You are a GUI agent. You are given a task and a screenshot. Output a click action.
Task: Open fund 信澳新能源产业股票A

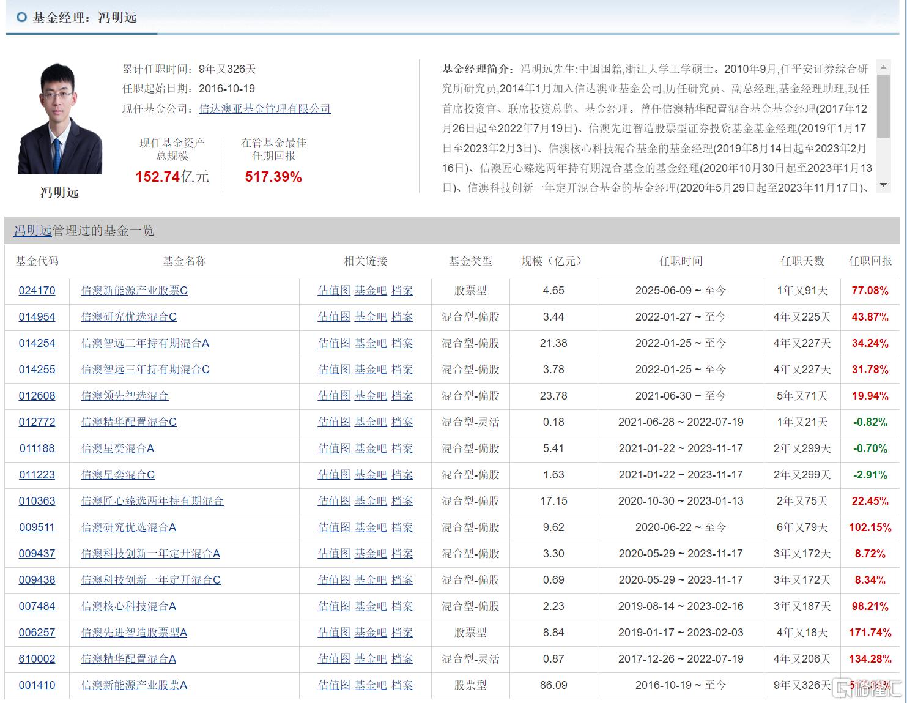tap(134, 685)
